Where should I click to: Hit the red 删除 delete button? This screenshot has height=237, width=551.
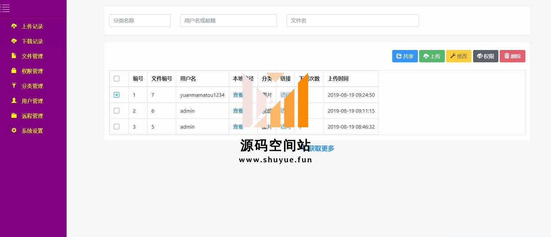pos(512,56)
